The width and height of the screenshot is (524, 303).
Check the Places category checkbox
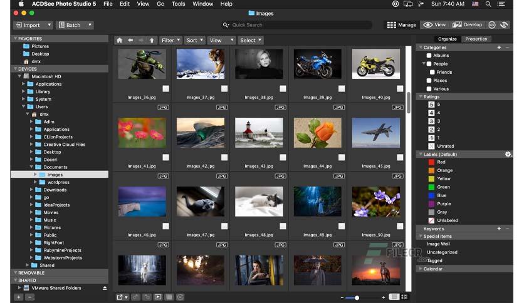click(429, 80)
